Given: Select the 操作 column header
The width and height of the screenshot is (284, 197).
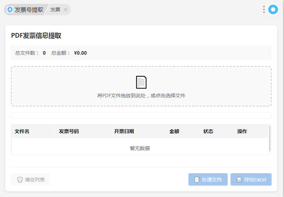Looking at the screenshot, I should click(x=251, y=131).
